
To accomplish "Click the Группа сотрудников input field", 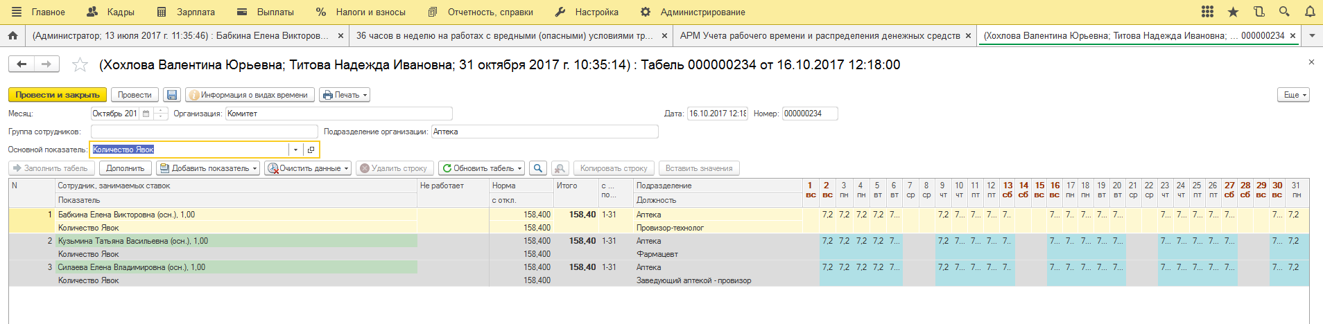I will click(204, 132).
